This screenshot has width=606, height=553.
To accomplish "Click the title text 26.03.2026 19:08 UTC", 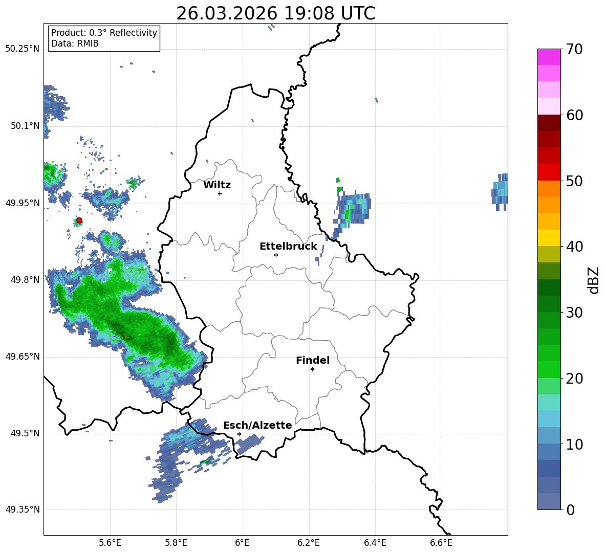I will click(275, 13).
